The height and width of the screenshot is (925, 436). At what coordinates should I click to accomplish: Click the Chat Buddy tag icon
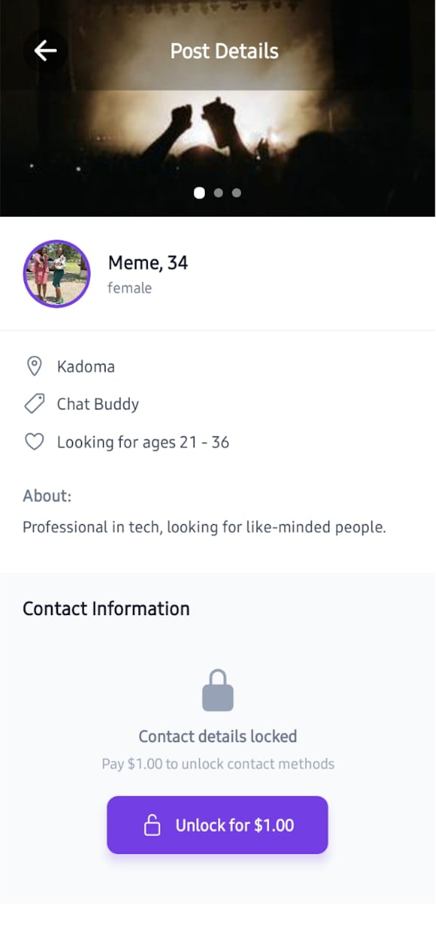[34, 404]
